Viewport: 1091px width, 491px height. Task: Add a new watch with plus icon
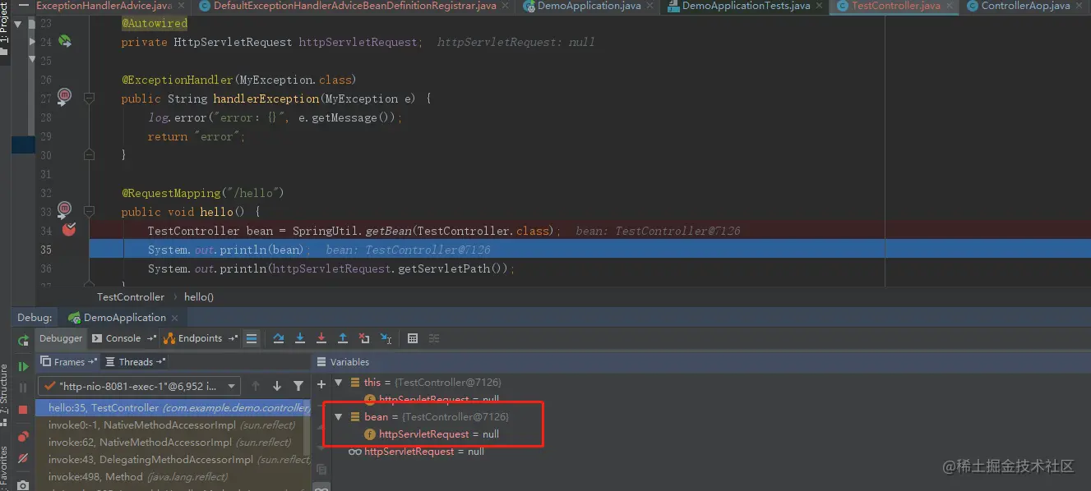(x=321, y=383)
